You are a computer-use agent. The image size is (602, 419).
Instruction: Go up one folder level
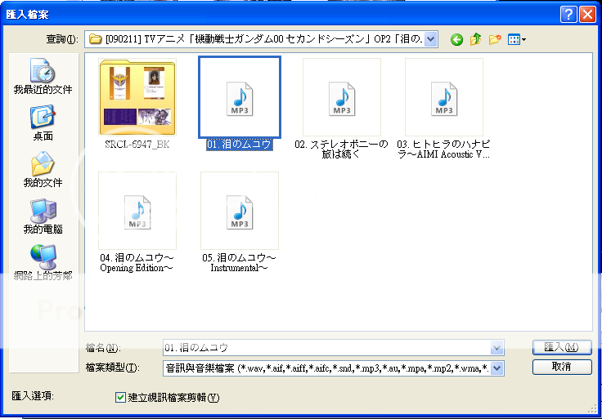pos(475,39)
